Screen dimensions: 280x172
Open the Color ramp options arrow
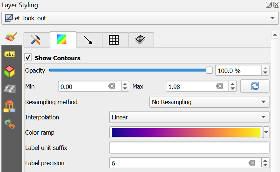[267, 133]
